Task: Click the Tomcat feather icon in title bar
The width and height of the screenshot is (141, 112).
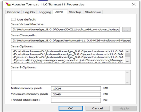Action: (x=8, y=4)
